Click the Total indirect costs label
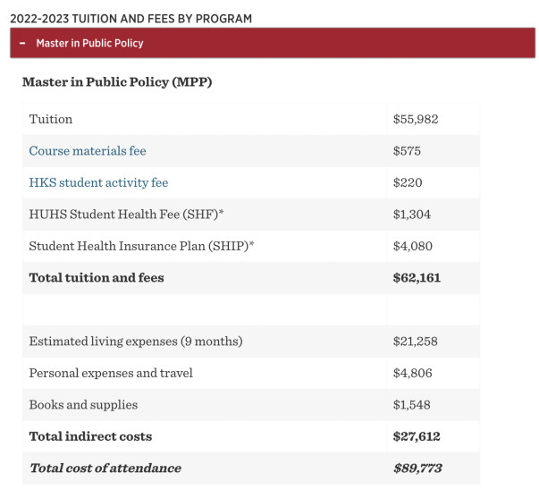 click(91, 436)
